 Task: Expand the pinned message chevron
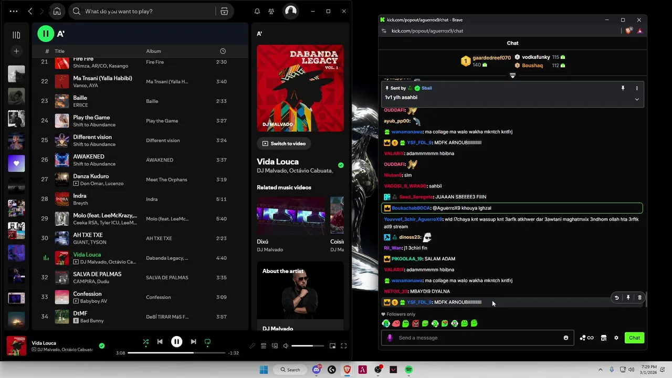637,99
